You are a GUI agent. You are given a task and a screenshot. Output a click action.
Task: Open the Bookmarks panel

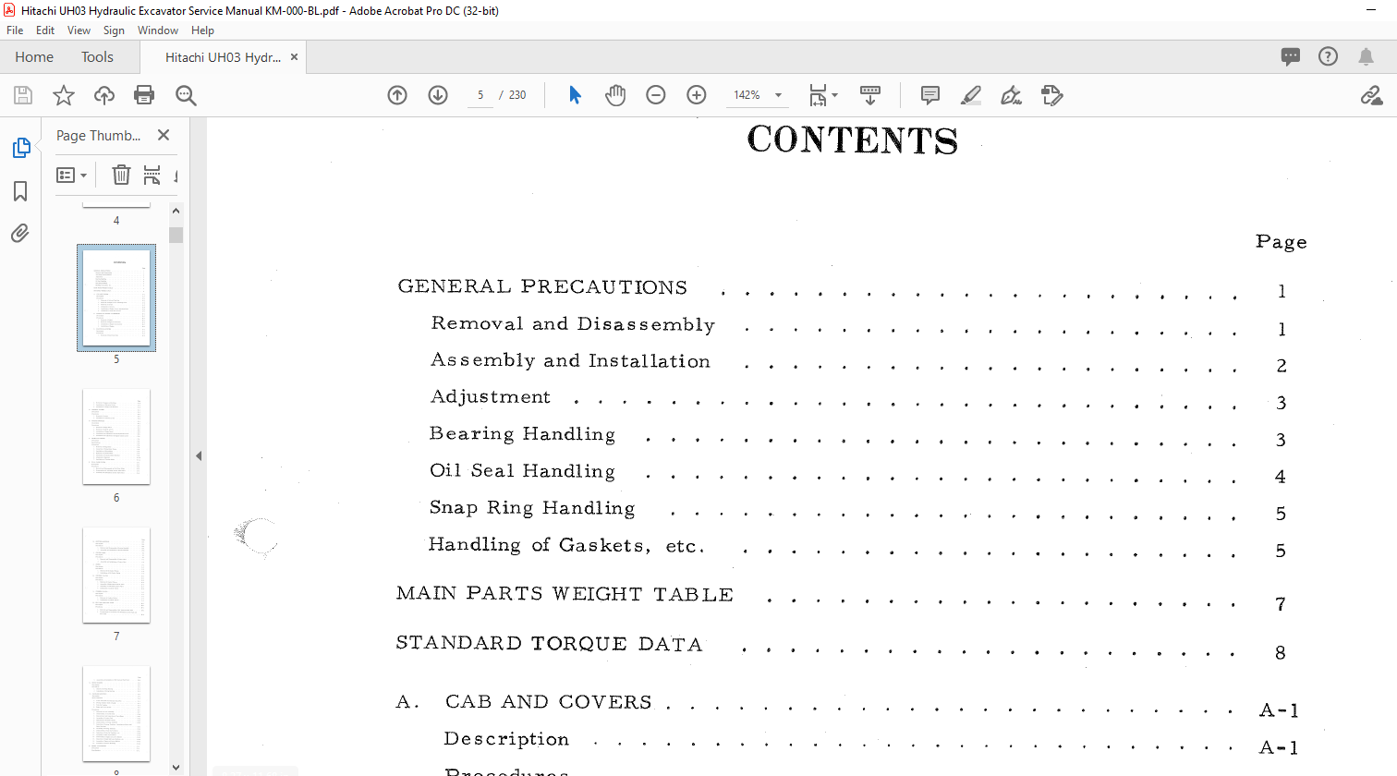tap(20, 191)
